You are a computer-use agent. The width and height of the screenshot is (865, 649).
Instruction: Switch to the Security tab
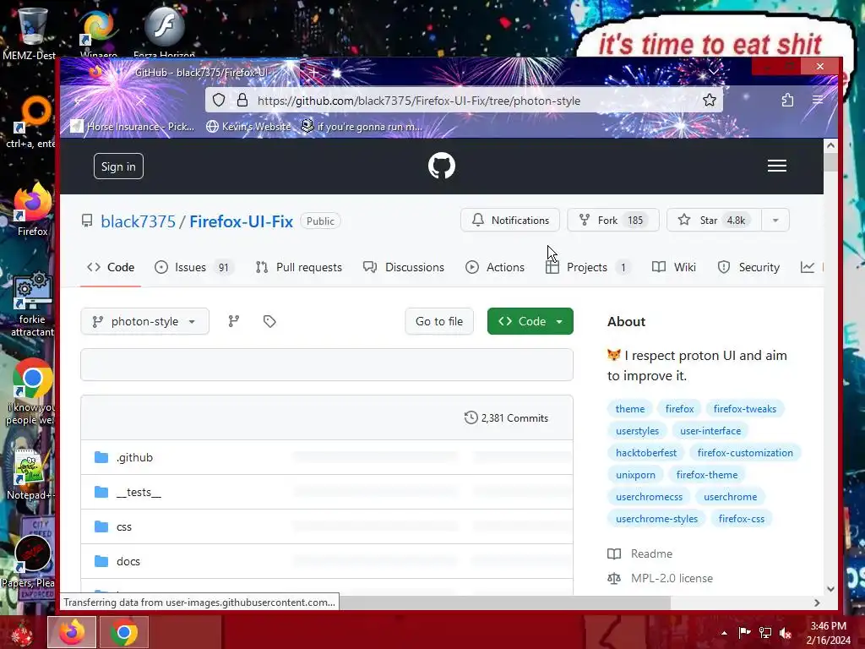tap(749, 267)
